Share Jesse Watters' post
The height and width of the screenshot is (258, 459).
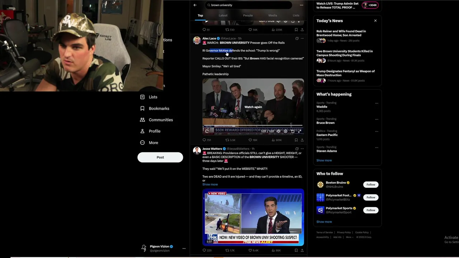point(302,250)
